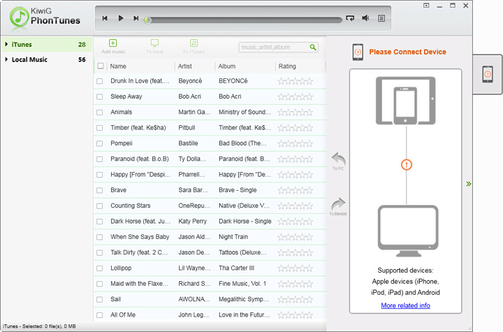Select the Local Music entry
The width and height of the screenshot is (503, 332).
(47, 59)
